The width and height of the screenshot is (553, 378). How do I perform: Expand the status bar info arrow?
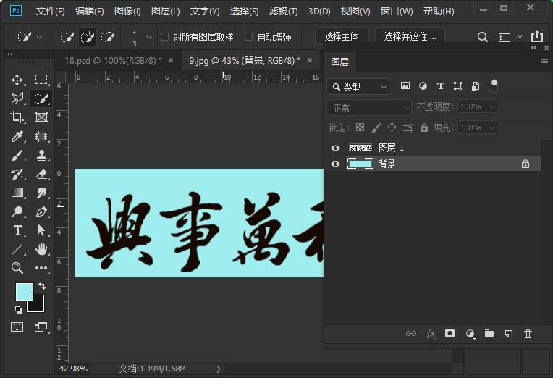[x=219, y=369]
